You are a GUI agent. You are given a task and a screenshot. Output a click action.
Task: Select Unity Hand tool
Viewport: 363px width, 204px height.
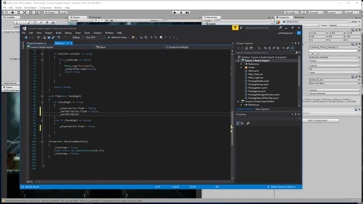(x=6, y=12)
